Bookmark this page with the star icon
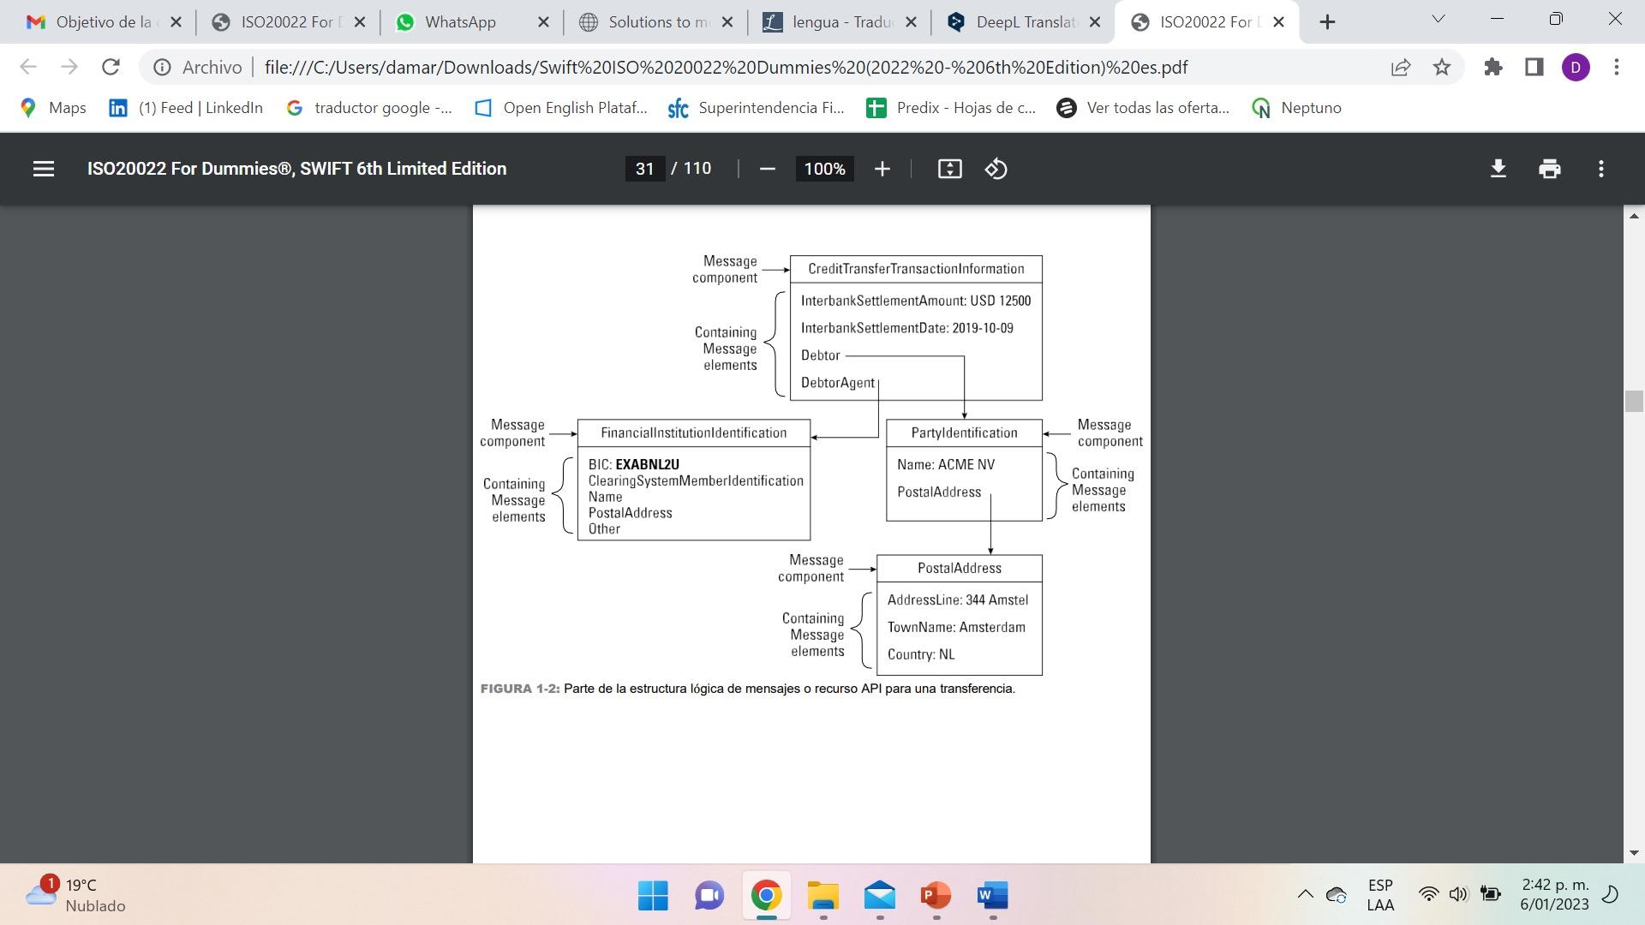The height and width of the screenshot is (925, 1645). pos(1442,67)
